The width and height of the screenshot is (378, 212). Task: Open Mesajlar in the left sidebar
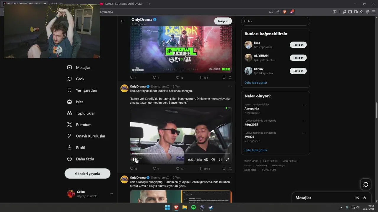click(79, 67)
